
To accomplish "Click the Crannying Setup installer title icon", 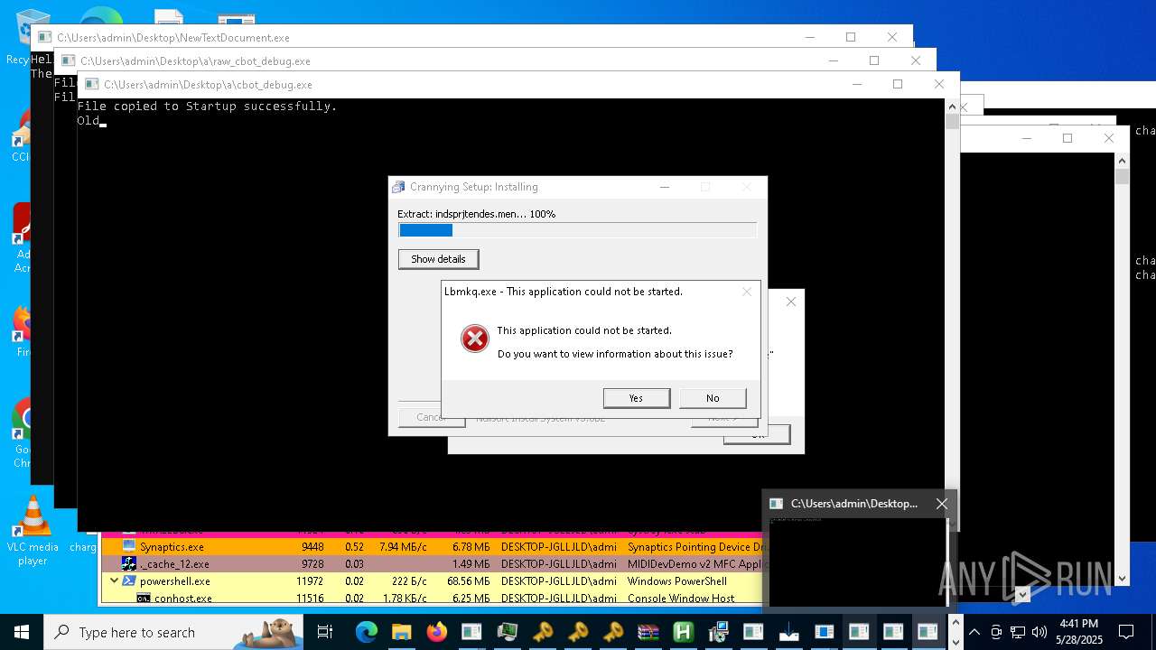I will click(x=398, y=187).
